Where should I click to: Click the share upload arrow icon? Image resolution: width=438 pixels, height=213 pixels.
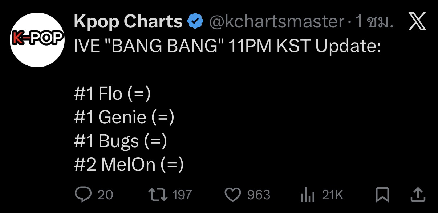tap(417, 195)
